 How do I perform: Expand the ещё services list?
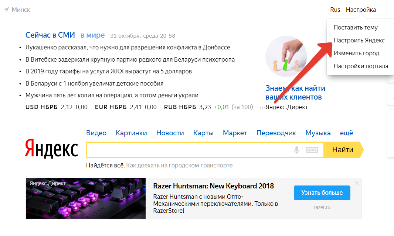347,133
